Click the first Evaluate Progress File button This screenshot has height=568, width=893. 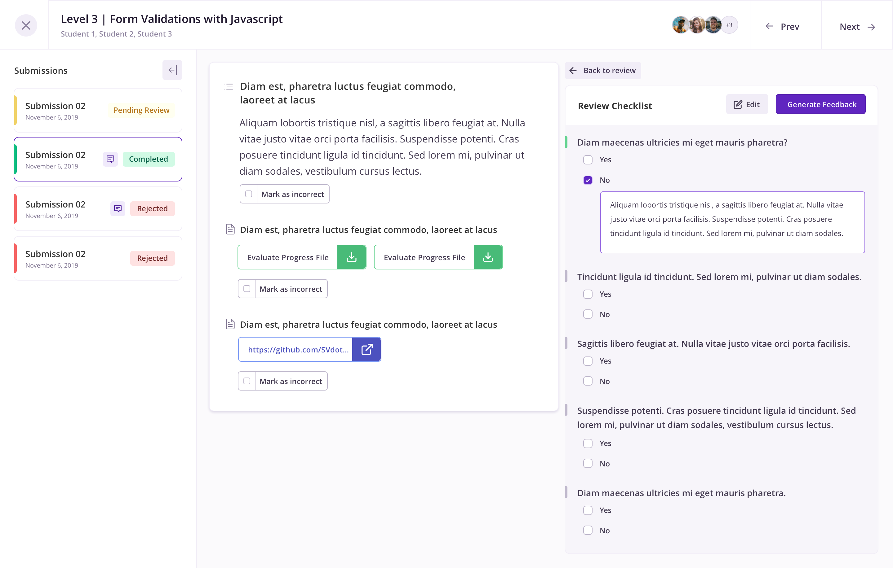tap(288, 257)
